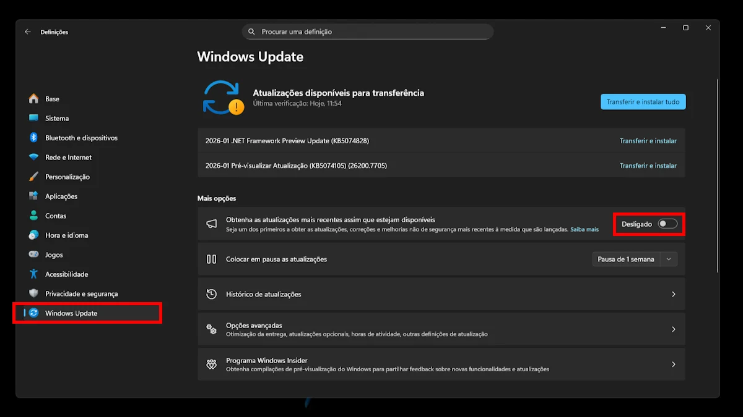Go to Aplicações in the sidebar

[x=61, y=196]
